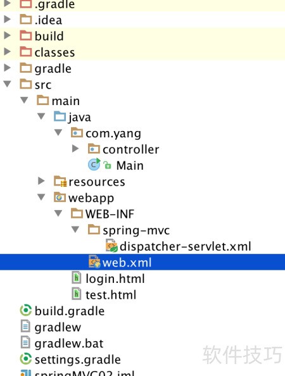Click the gradlew.bat text file icon
285x376 pixels.
tap(25, 342)
